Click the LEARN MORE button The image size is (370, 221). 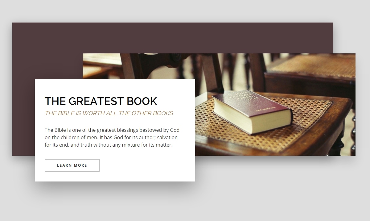tap(72, 165)
